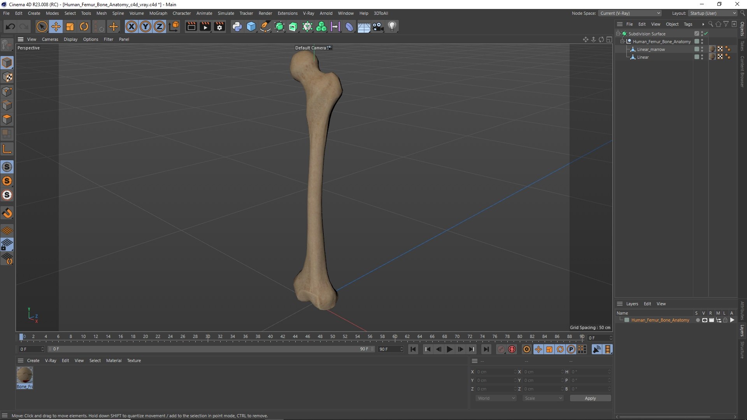747x420 pixels.
Task: Toggle Z axis lock
Action: coord(160,26)
